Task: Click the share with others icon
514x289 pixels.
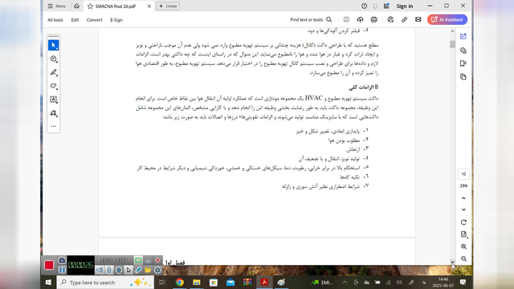Action: [390, 19]
